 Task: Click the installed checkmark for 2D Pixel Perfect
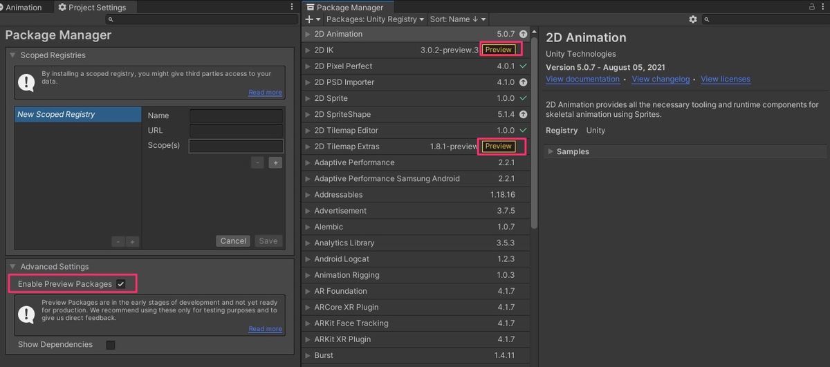click(524, 66)
